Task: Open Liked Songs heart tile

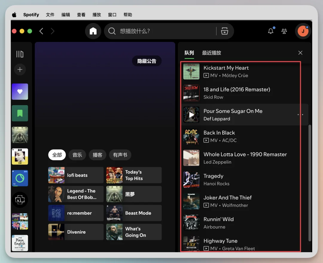Action: coord(20,92)
